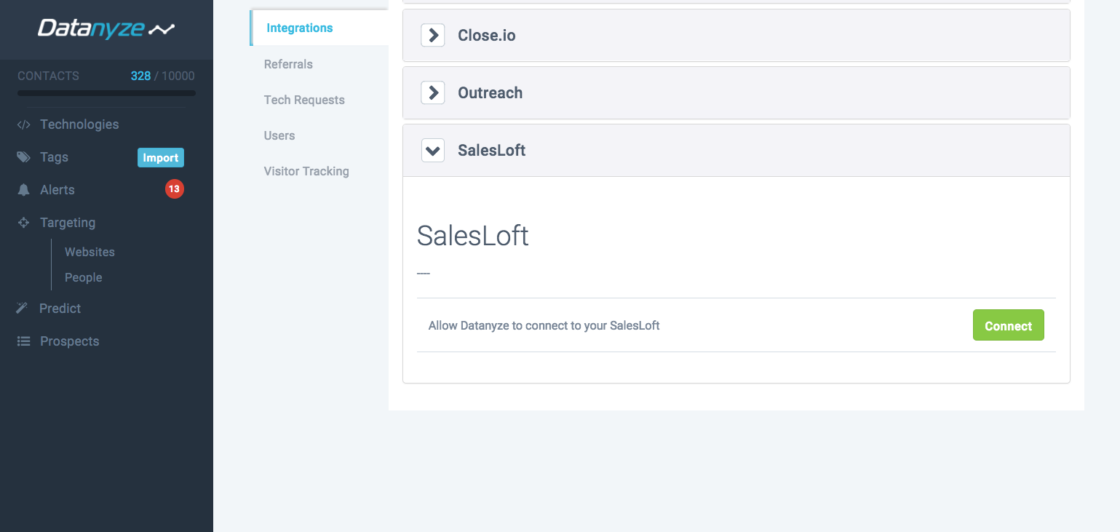This screenshot has width=1120, height=532.
Task: Click the blue Import button
Action: pos(161,157)
